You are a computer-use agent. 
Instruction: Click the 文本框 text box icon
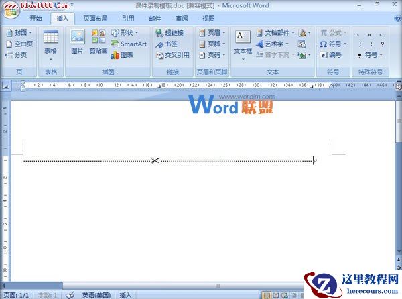coord(243,37)
